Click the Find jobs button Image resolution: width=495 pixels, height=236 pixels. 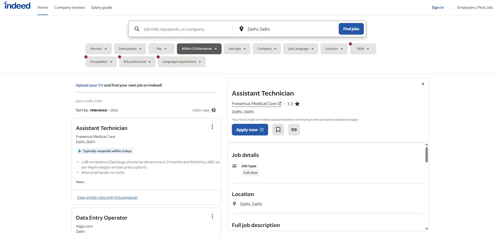point(351,29)
